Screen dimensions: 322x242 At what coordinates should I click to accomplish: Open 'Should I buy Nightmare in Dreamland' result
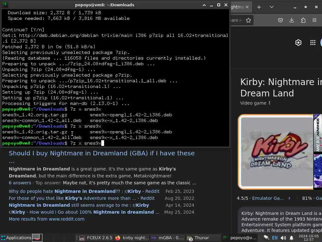102,153
